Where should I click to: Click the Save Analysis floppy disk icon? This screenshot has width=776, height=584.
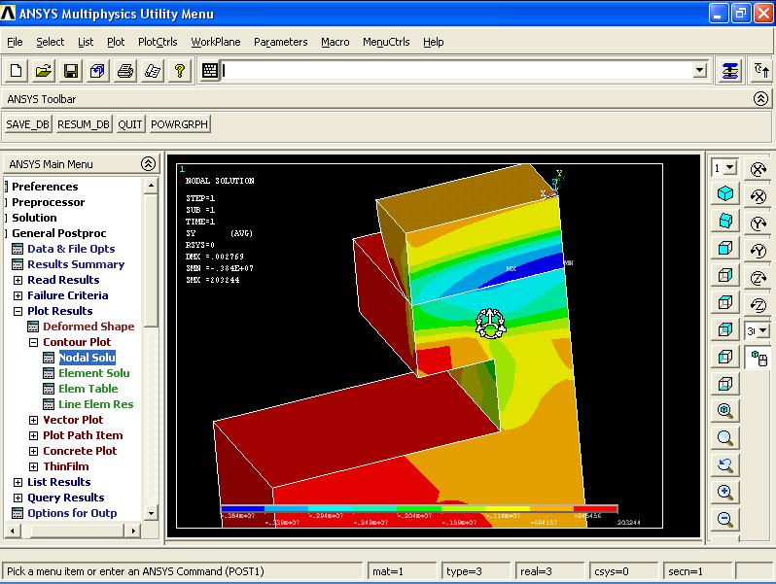click(71, 71)
